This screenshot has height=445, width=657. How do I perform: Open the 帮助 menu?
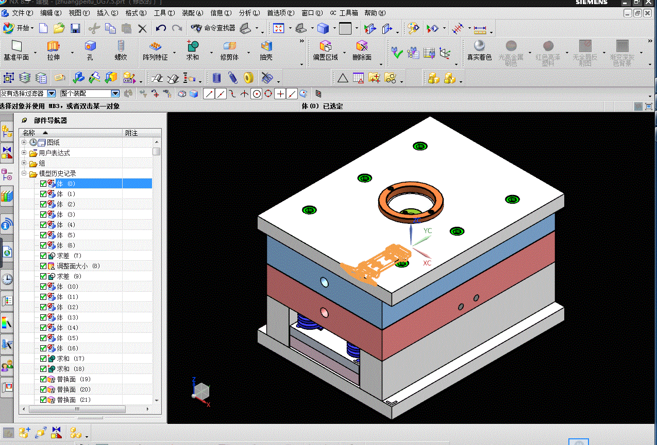[375, 13]
